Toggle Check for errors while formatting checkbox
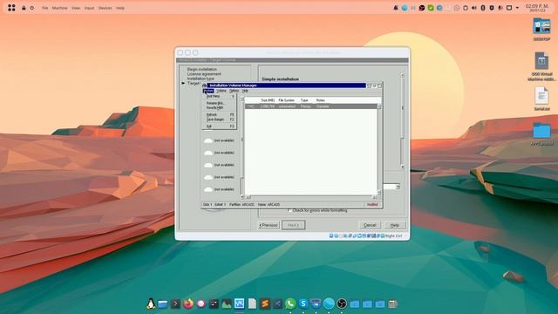This screenshot has width=558, height=314. point(289,210)
